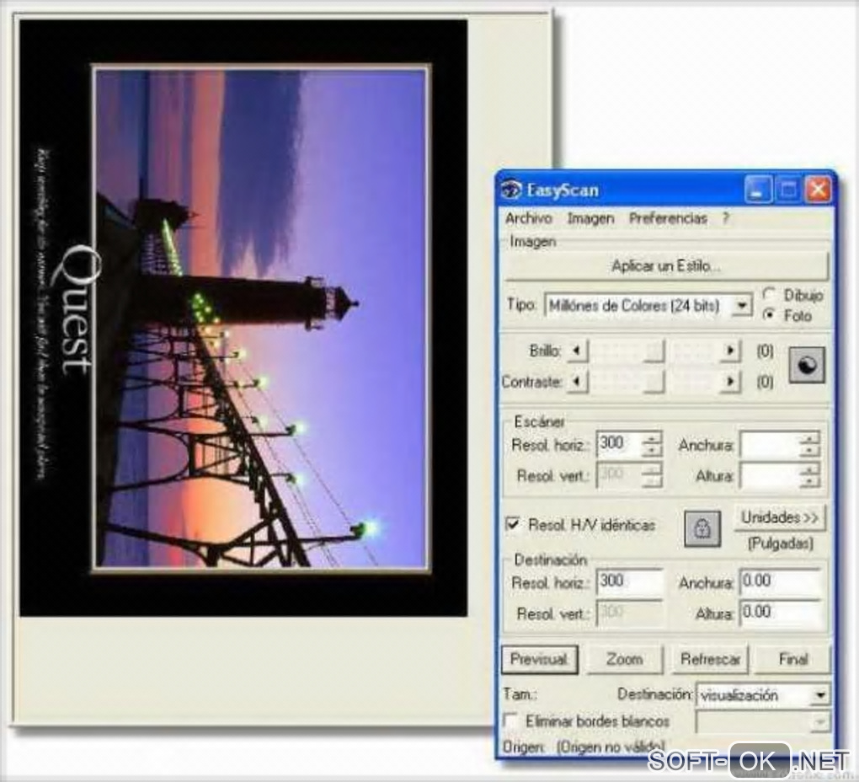Click the Escáner Altura field
859x782 pixels.
click(771, 475)
